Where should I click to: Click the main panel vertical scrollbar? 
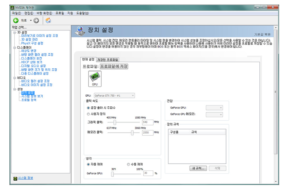(x=276, y=92)
